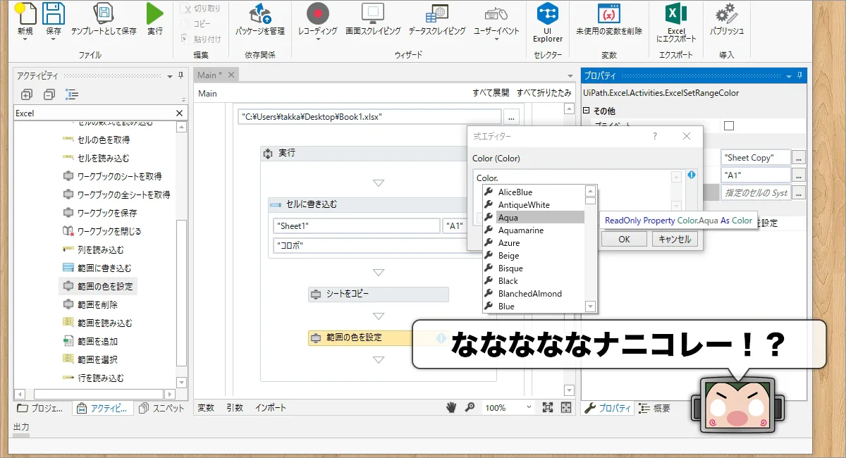Collapse the その他 property section
The image size is (846, 458).
pos(587,111)
